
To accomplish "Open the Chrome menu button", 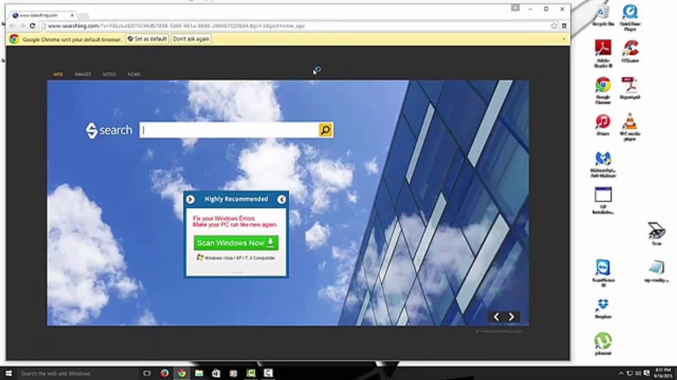I will click(x=564, y=25).
